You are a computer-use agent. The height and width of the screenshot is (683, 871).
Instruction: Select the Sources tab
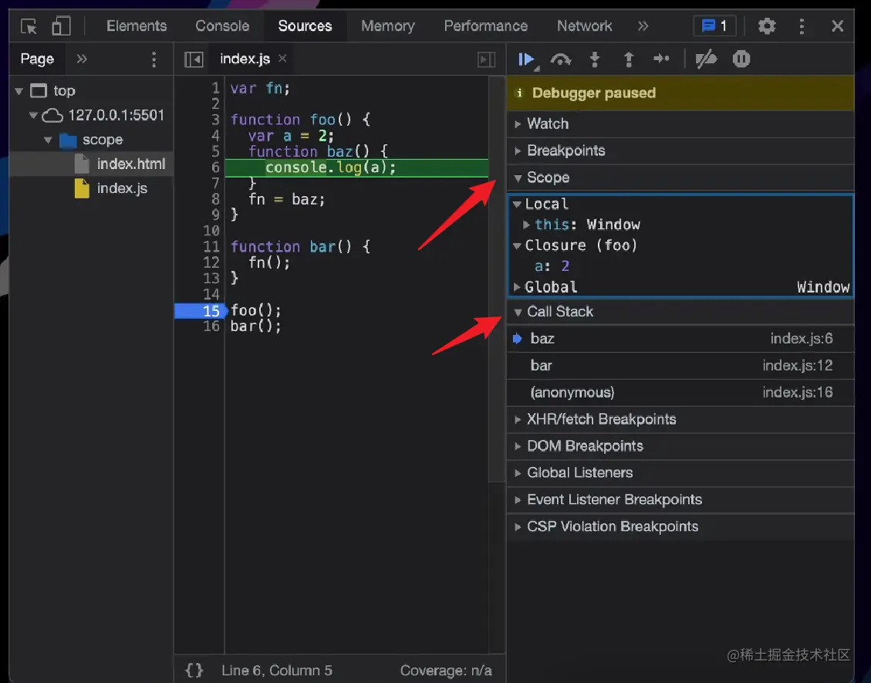click(305, 26)
